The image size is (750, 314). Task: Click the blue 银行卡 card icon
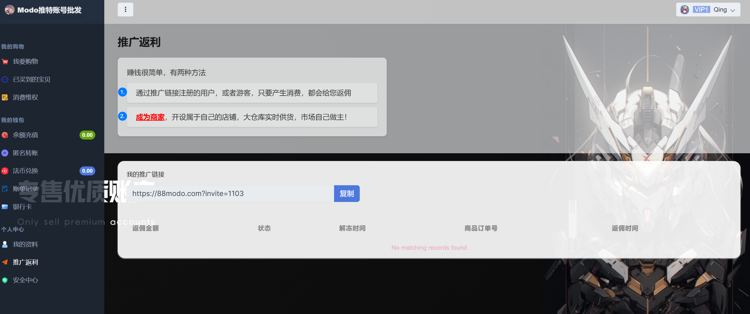(x=5, y=207)
